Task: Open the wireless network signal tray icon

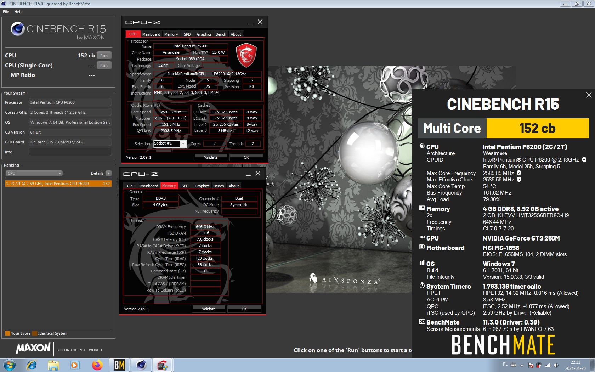Action: tap(548, 365)
